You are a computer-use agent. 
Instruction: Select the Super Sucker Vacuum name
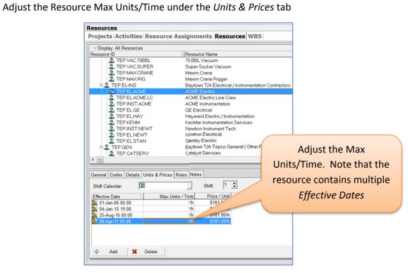click(x=208, y=66)
